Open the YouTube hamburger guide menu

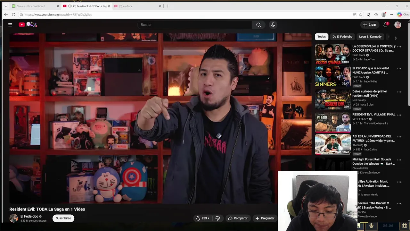point(10,25)
